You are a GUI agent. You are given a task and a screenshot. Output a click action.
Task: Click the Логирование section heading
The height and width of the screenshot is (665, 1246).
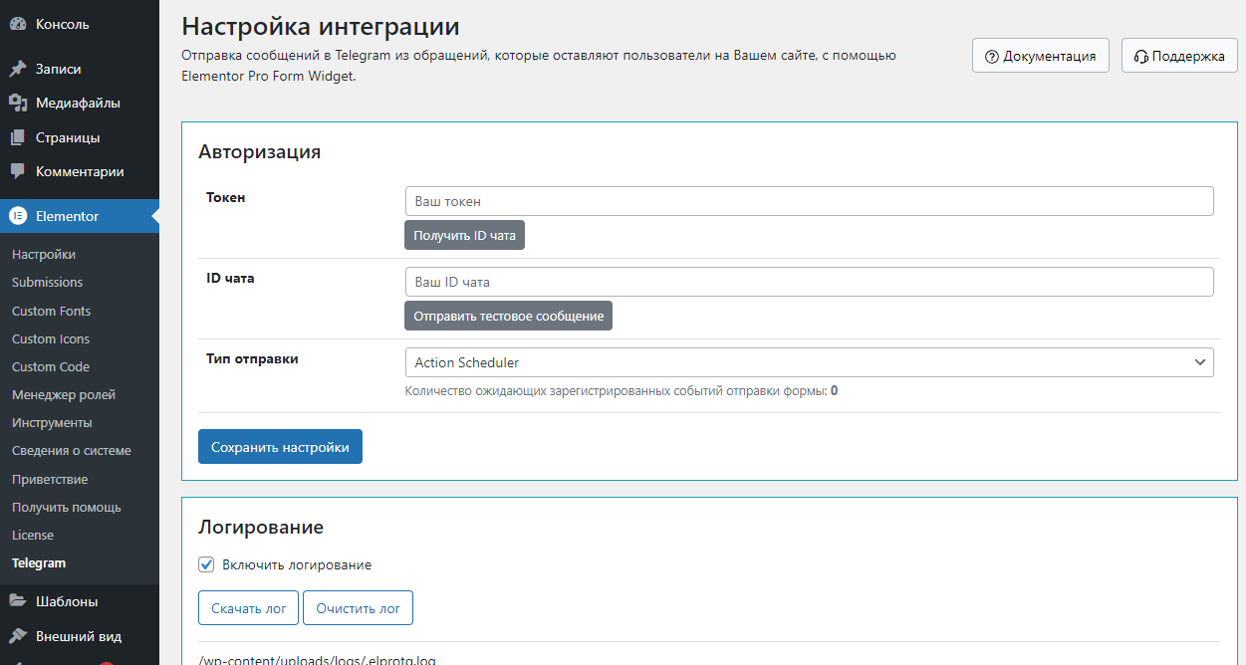pos(261,527)
